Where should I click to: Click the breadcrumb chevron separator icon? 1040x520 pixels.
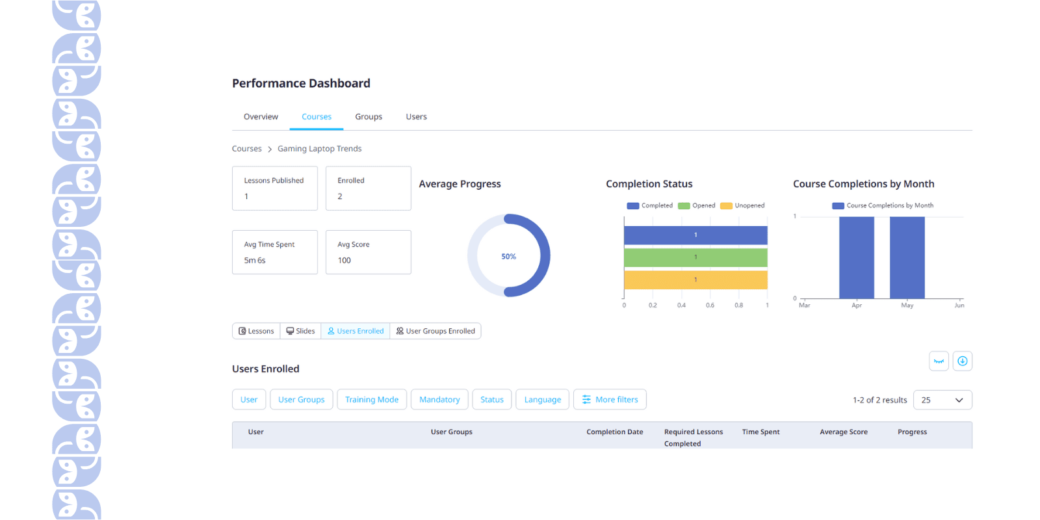pos(270,149)
